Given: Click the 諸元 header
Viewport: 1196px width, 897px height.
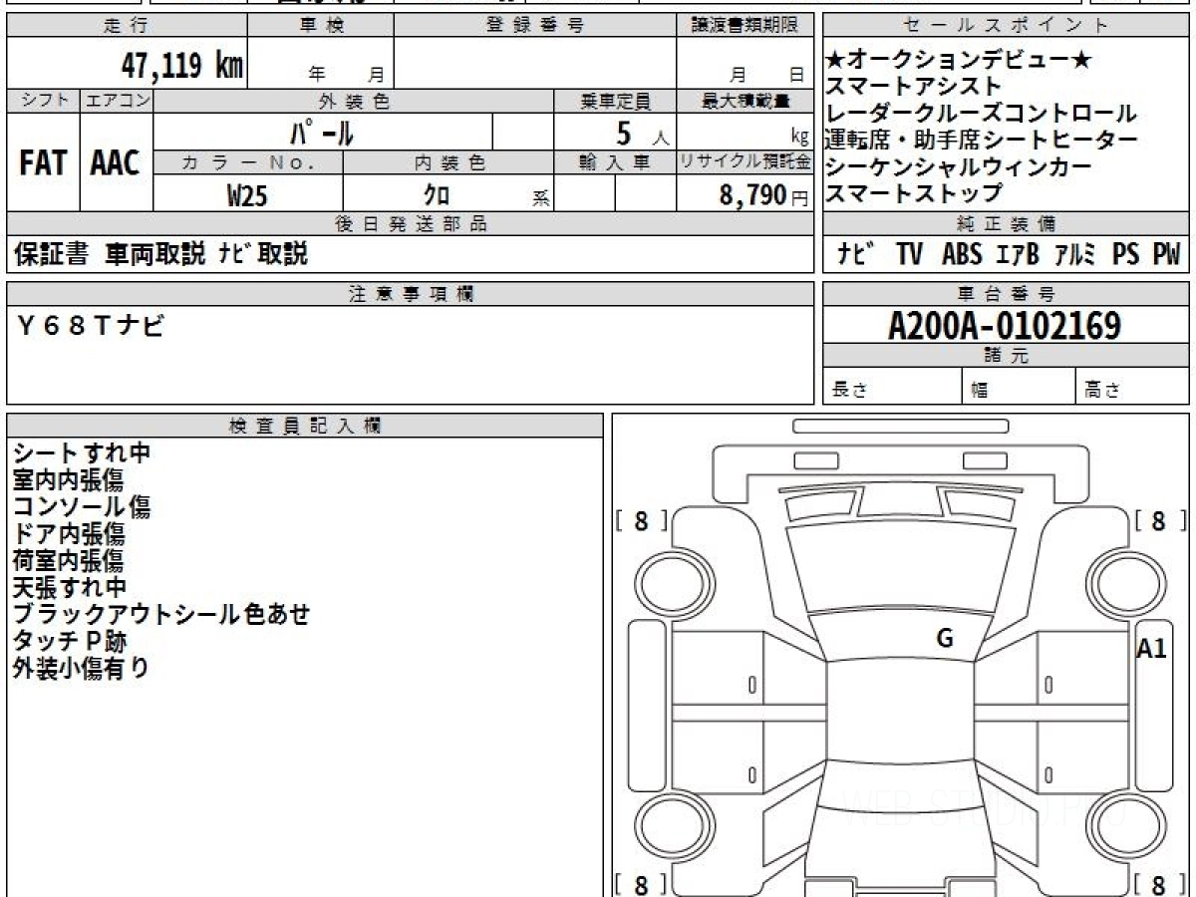Looking at the screenshot, I should pos(1006,356).
